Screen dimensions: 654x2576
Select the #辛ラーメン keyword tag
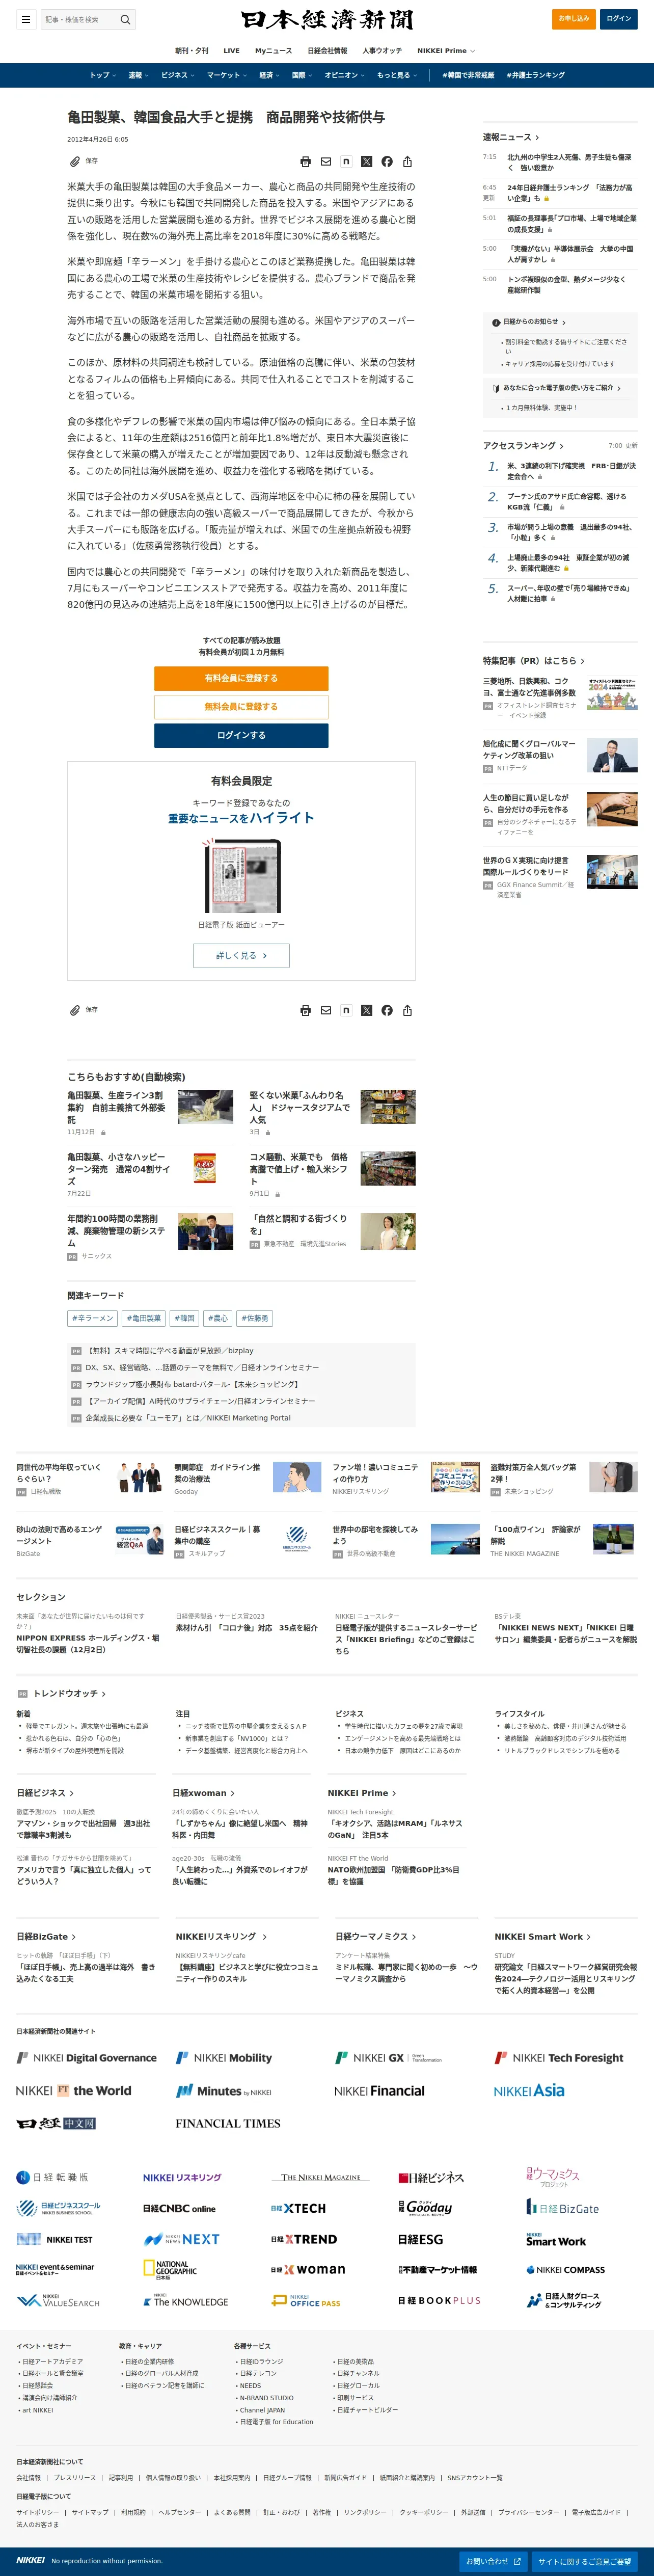click(x=93, y=1318)
